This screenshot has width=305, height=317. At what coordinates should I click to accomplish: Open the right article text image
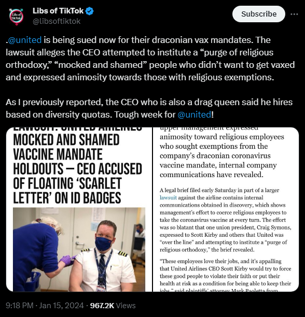[x=226, y=209]
